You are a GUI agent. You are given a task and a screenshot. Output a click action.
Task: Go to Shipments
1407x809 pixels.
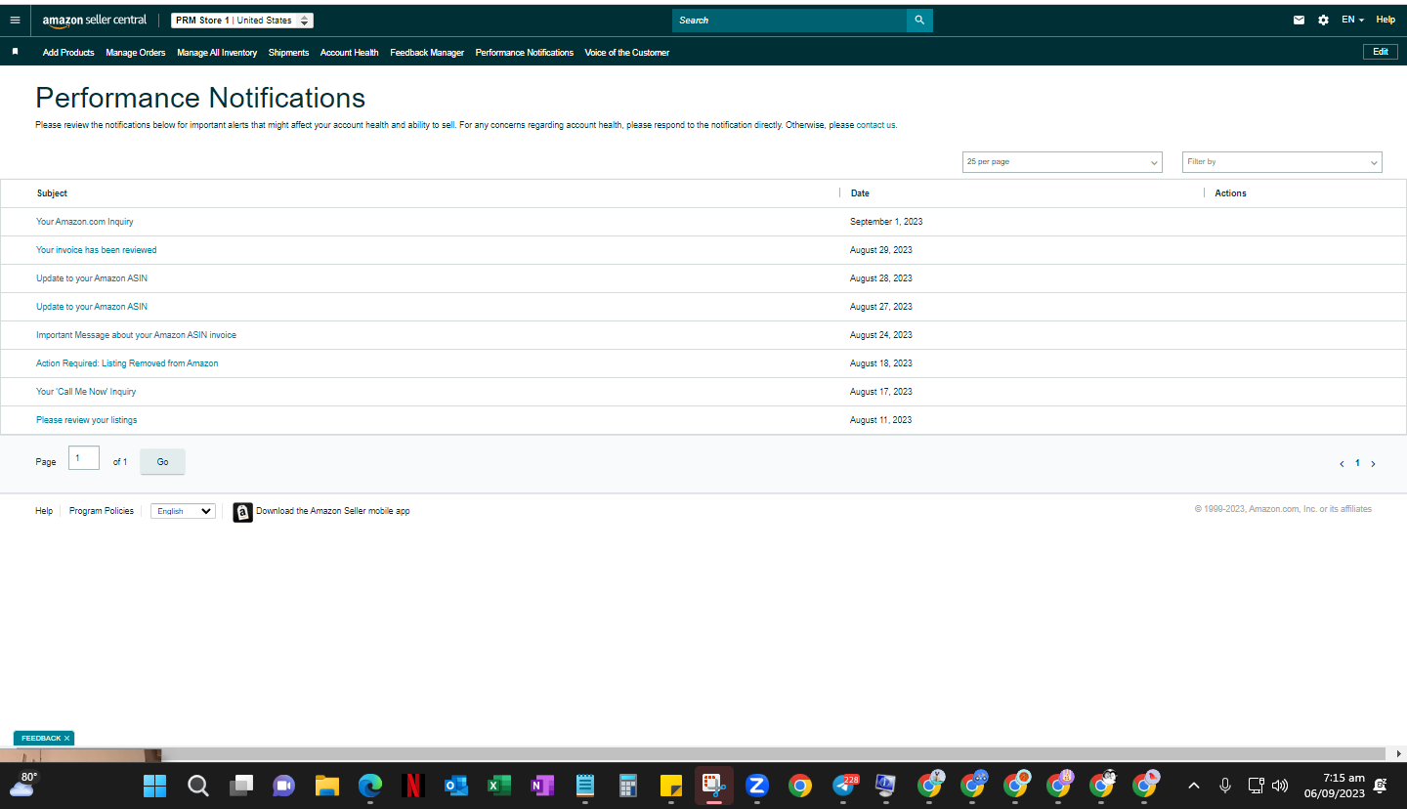click(x=288, y=53)
